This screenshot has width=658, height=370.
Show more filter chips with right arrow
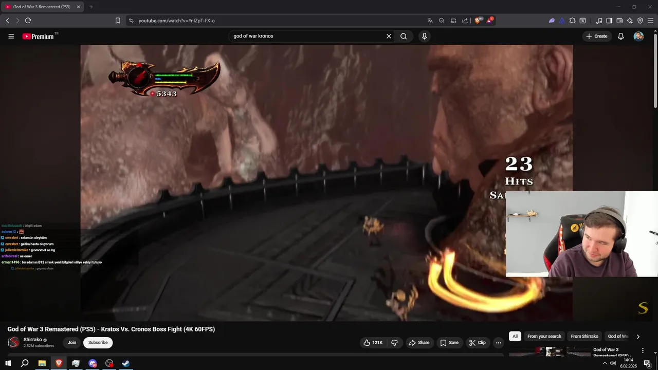(638, 337)
